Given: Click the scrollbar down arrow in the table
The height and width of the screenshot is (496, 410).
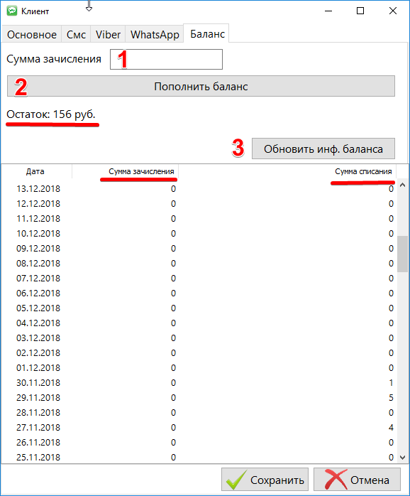Looking at the screenshot, I should point(402,458).
